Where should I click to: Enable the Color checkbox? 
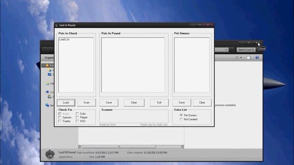[77, 114]
